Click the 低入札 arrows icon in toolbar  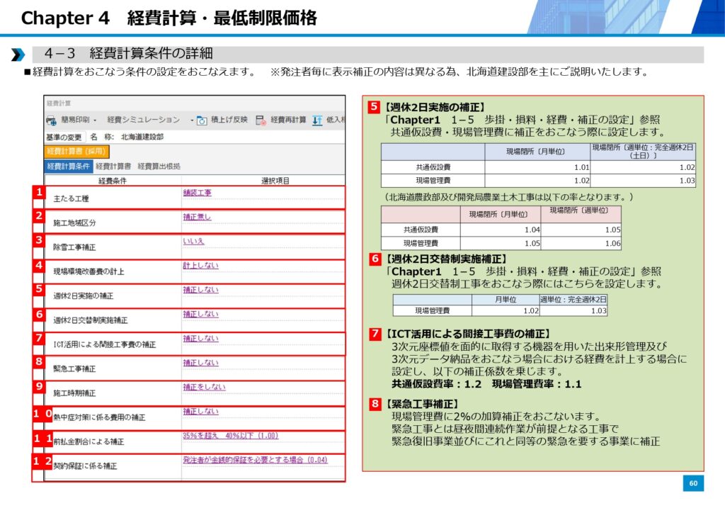(317, 120)
